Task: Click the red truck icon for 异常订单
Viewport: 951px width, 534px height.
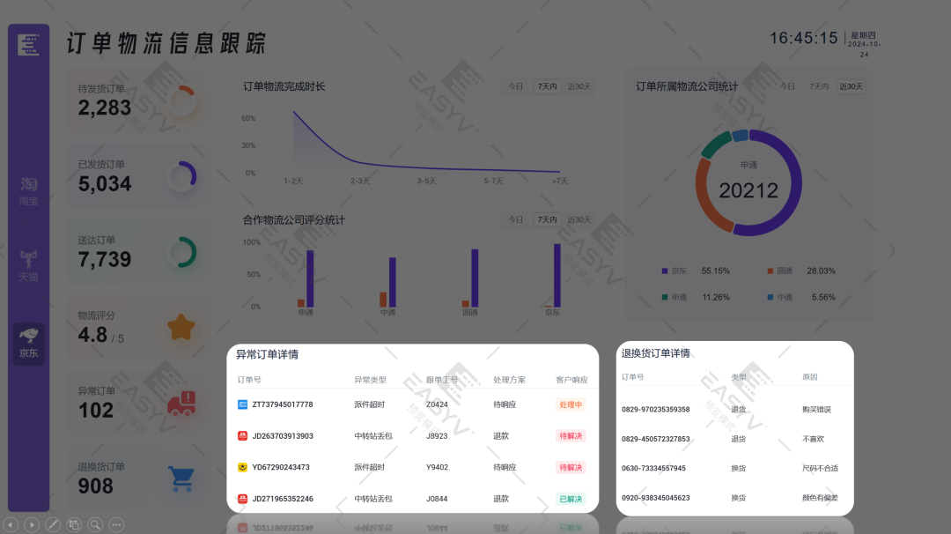Action: (x=181, y=403)
